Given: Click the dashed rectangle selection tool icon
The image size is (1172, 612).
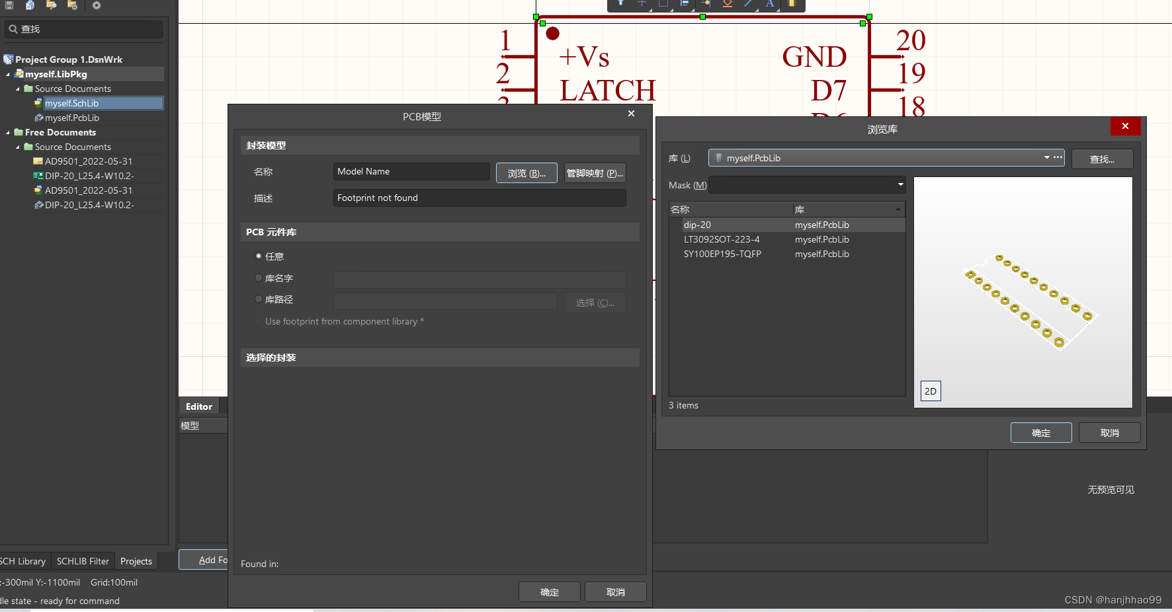Looking at the screenshot, I should pyautogui.click(x=663, y=3).
